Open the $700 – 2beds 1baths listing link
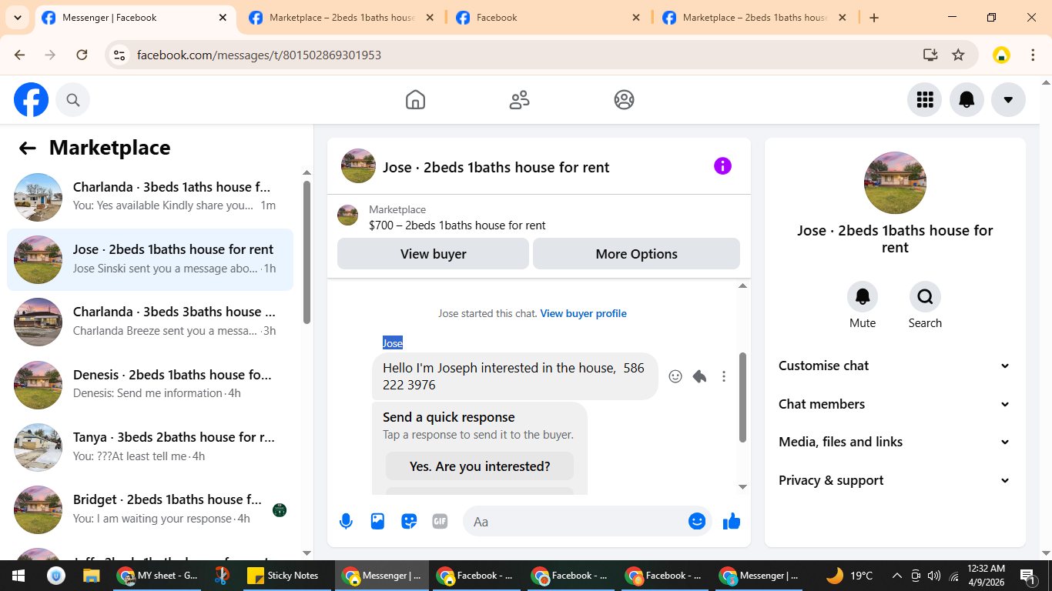The height and width of the screenshot is (591, 1052). [457, 225]
